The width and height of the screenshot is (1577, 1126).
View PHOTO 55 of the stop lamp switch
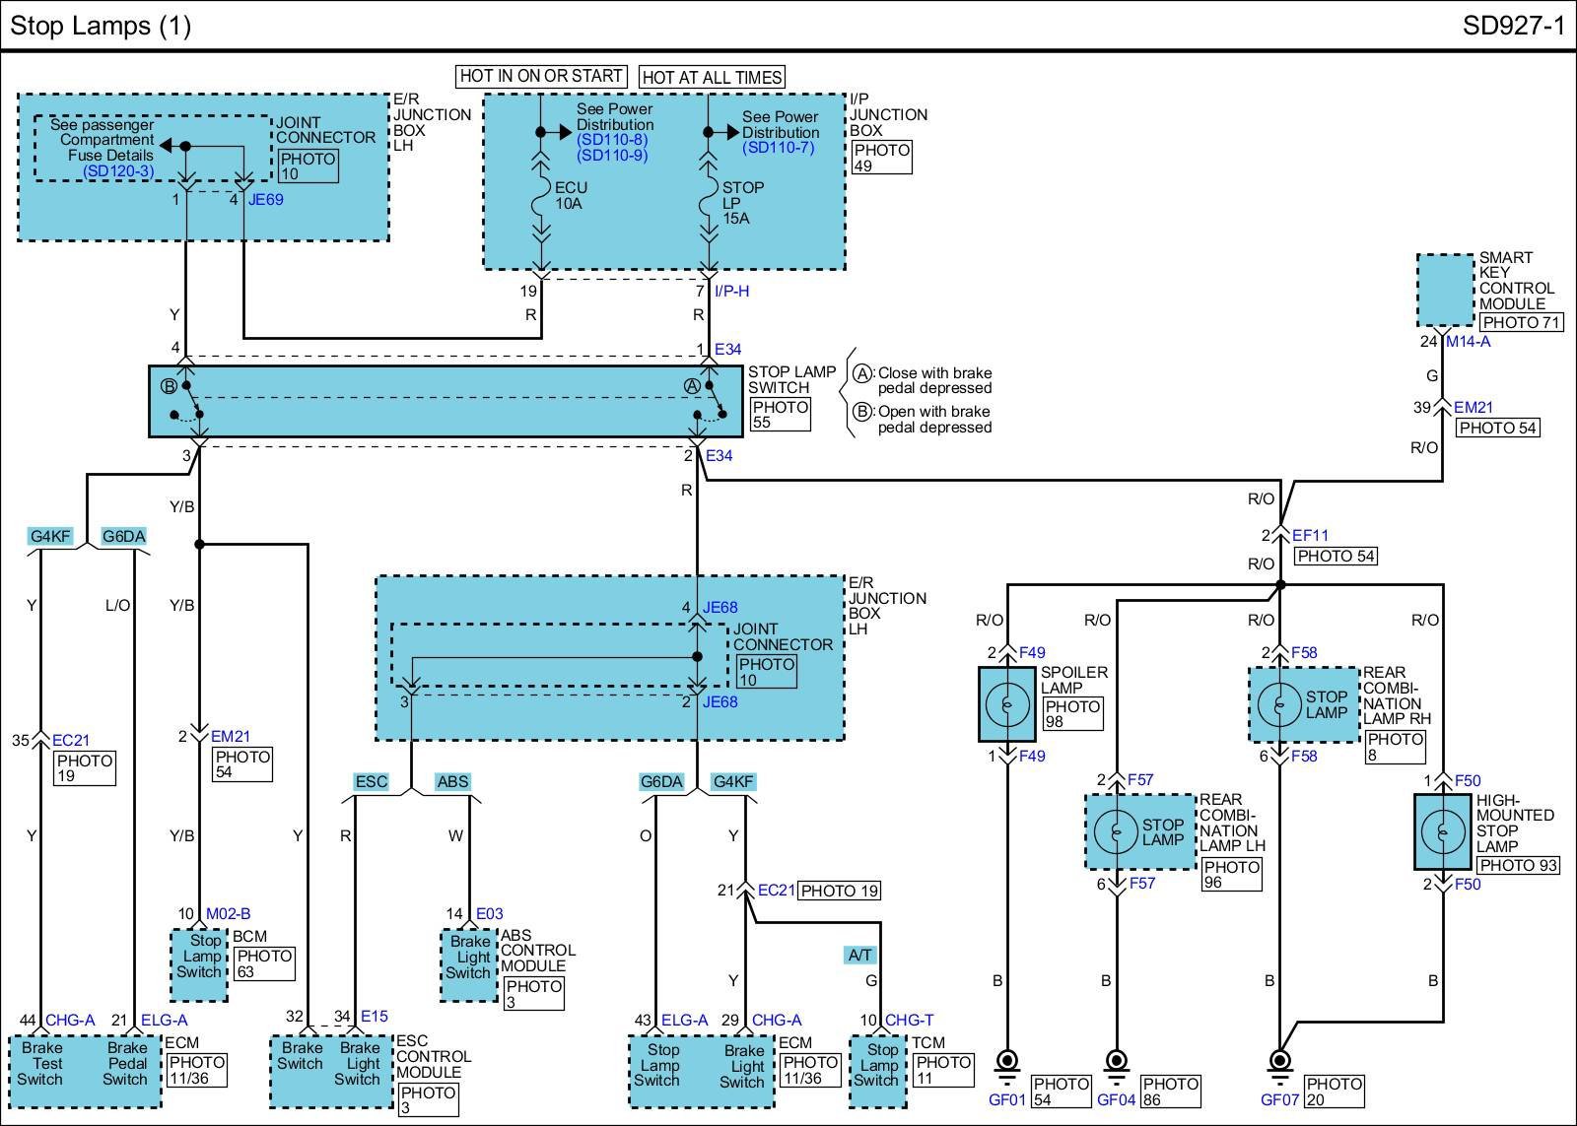780,415
